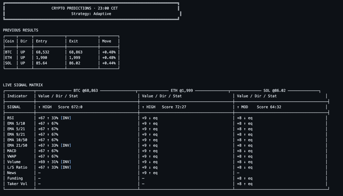Image resolution: width=343 pixels, height=196 pixels.
Task: Click the "SOL @86.02" column title
Action: click(274, 91)
